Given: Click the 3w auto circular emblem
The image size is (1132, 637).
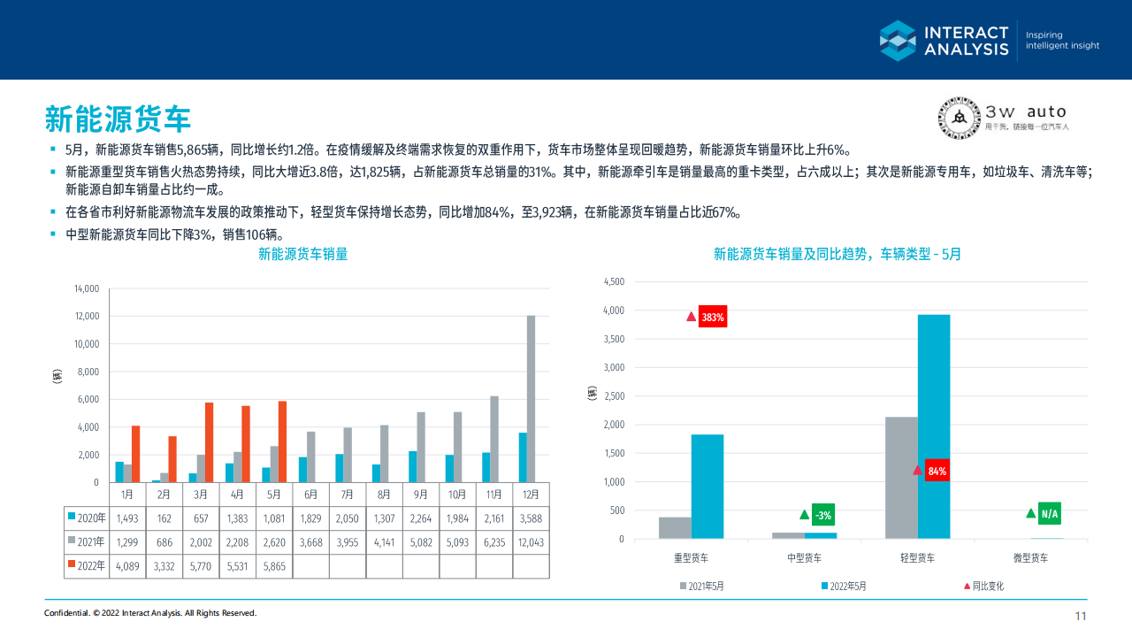Looking at the screenshot, I should [959, 118].
